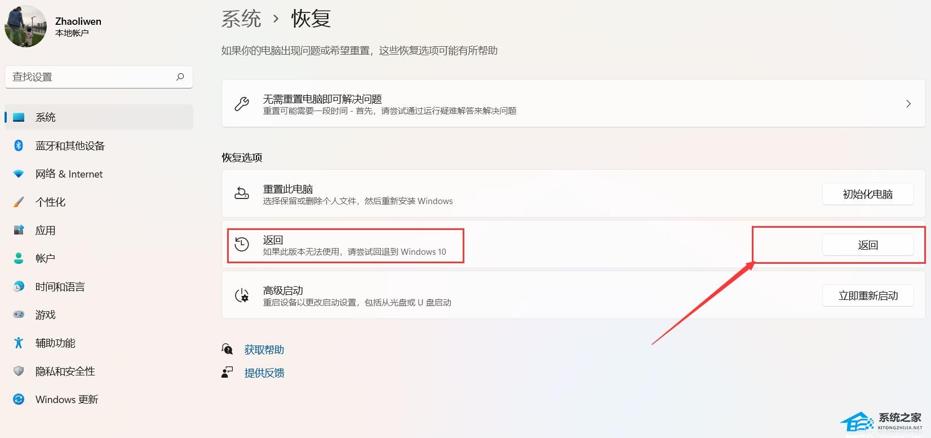This screenshot has height=438, width=931.
Task: Open the 获取帮助 help link
Action: pos(264,349)
